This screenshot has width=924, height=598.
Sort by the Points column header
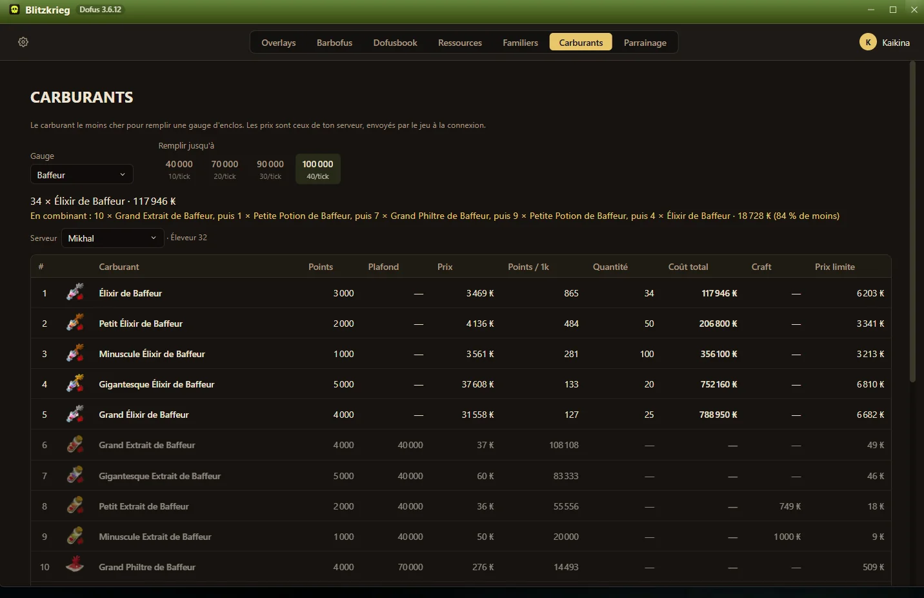coord(321,267)
